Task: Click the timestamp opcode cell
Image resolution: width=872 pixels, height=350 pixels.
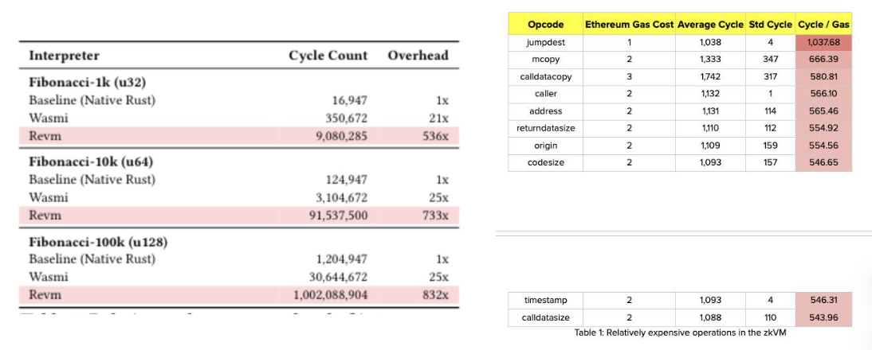Action: click(x=546, y=301)
